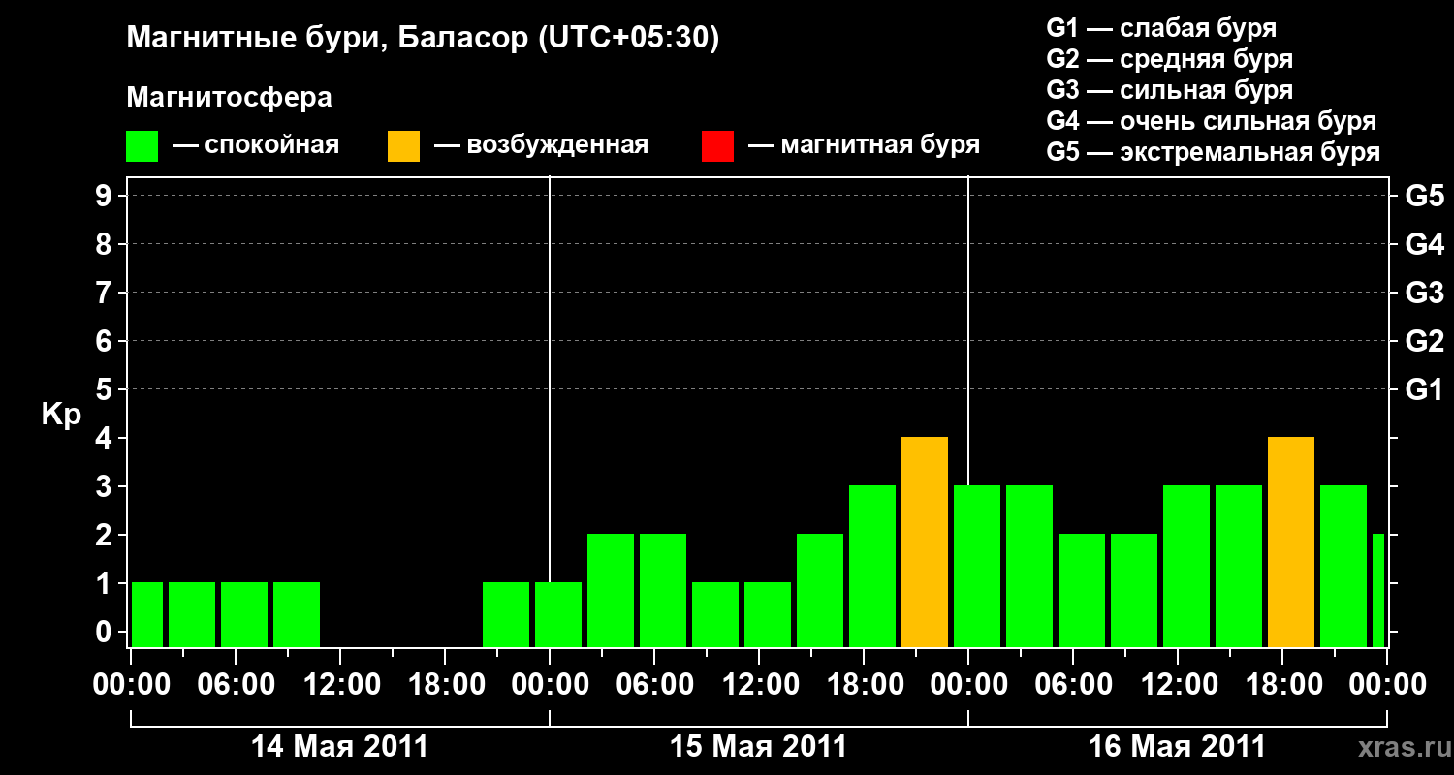Click the 'G3 — сильная буря' legend line
Viewport: 1454px width, 775px height.
pyautogui.click(x=1169, y=90)
